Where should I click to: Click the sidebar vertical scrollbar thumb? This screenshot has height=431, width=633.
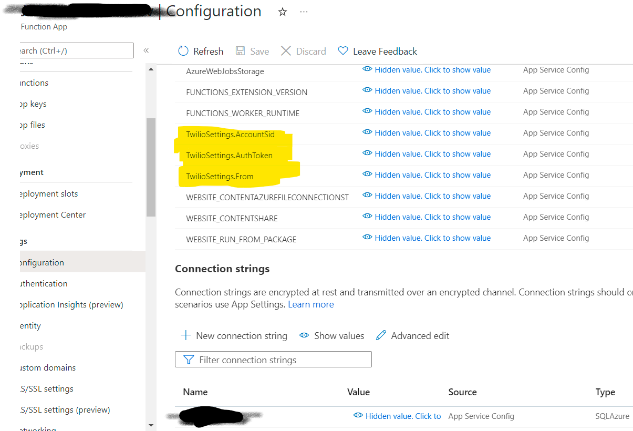151,167
